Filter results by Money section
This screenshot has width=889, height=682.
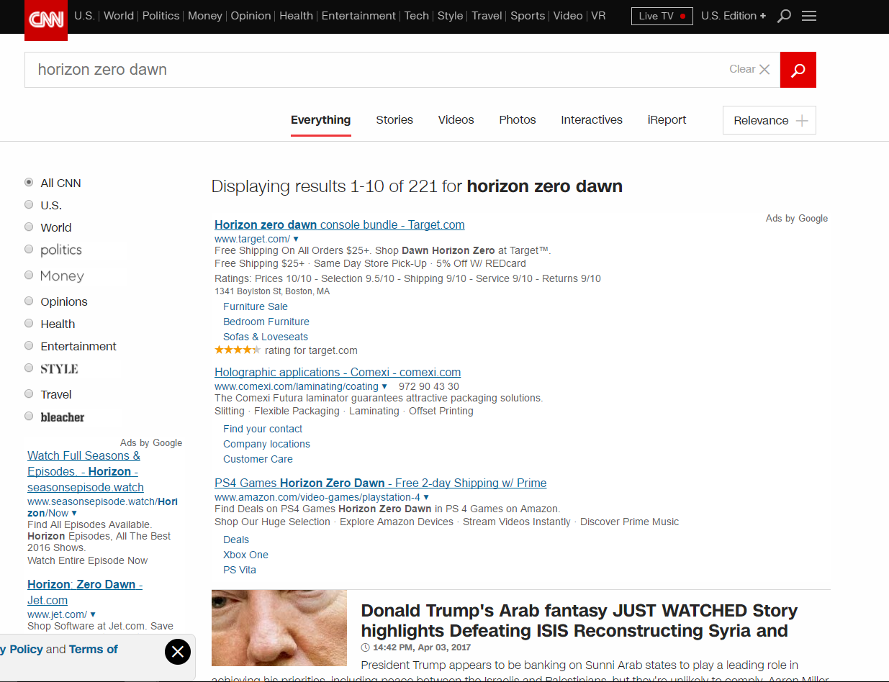coord(29,276)
